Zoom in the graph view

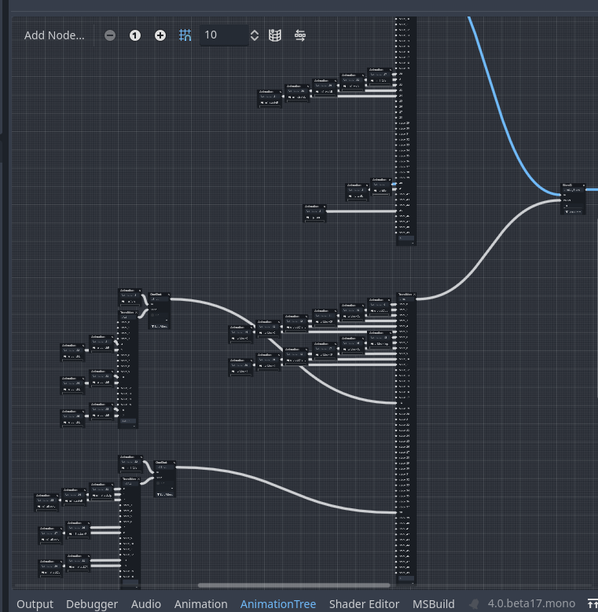click(x=160, y=35)
